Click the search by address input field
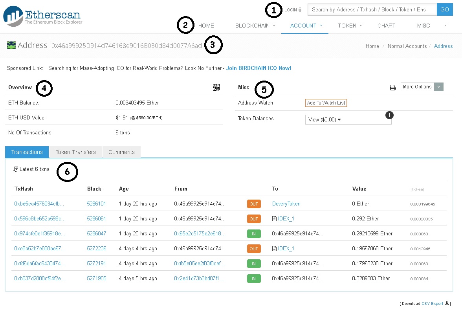 coord(371,9)
